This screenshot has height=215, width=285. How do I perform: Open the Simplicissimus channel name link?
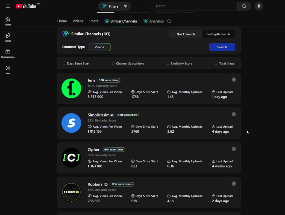(101, 115)
